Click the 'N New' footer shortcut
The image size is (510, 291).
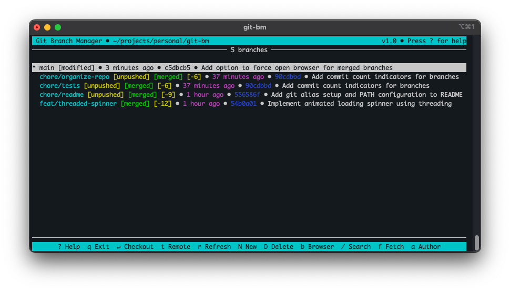point(248,247)
